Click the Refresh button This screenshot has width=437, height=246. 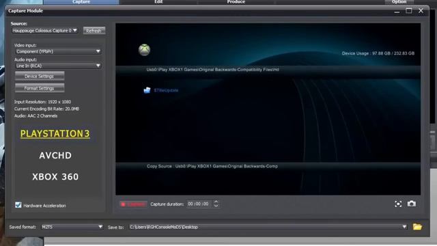(94, 31)
